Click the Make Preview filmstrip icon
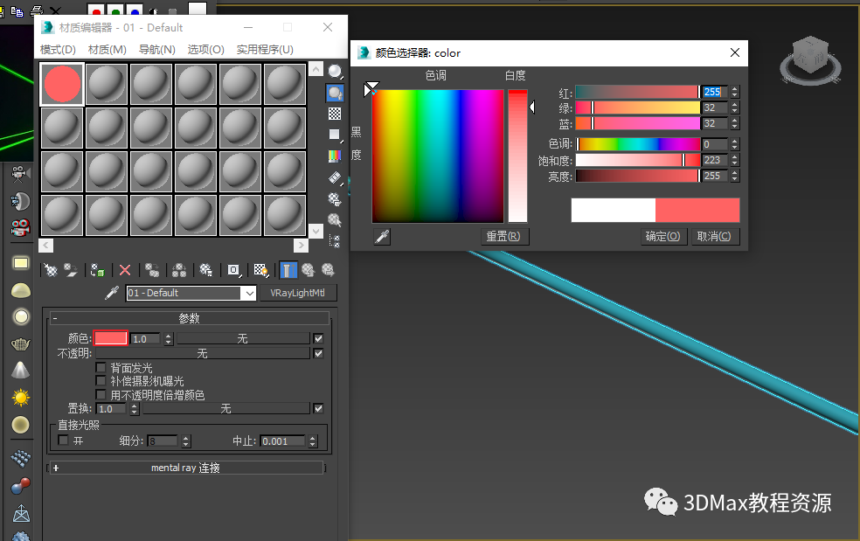The height and width of the screenshot is (541, 860). coord(335,177)
